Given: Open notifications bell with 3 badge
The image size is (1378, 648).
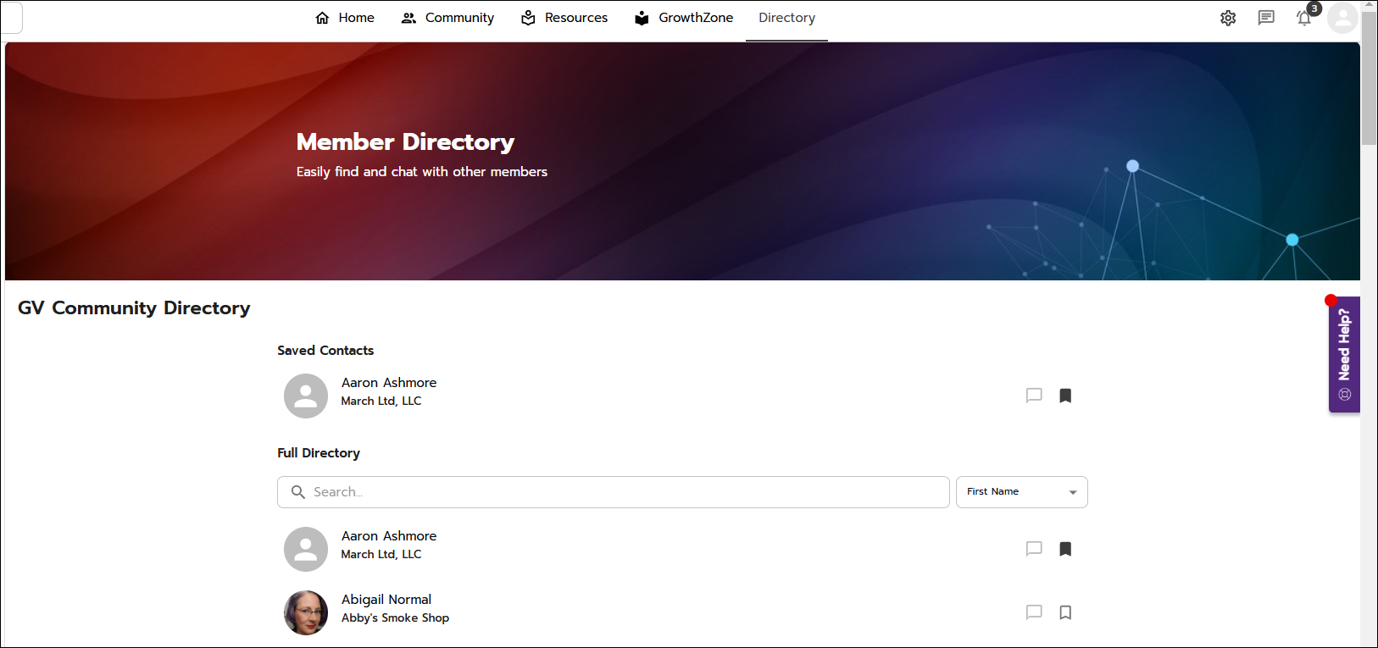Looking at the screenshot, I should tap(1304, 18).
